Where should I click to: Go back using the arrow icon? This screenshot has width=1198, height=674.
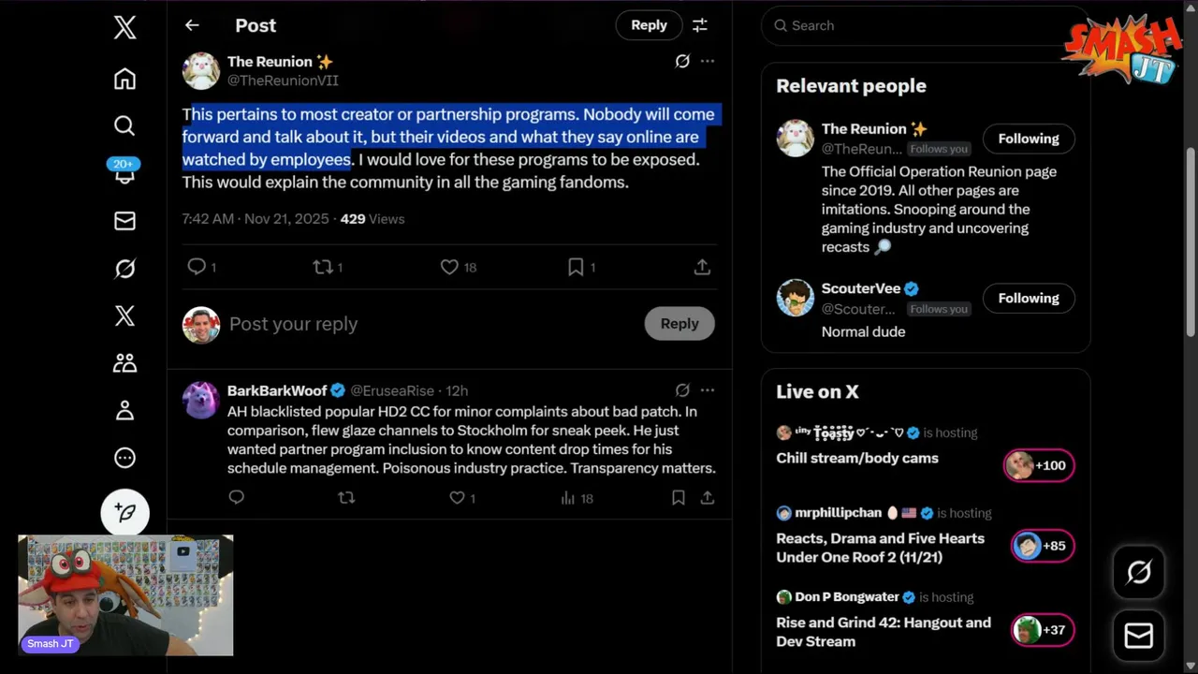pos(192,25)
